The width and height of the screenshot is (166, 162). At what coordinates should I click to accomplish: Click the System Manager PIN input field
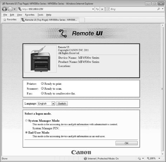pos(74,128)
